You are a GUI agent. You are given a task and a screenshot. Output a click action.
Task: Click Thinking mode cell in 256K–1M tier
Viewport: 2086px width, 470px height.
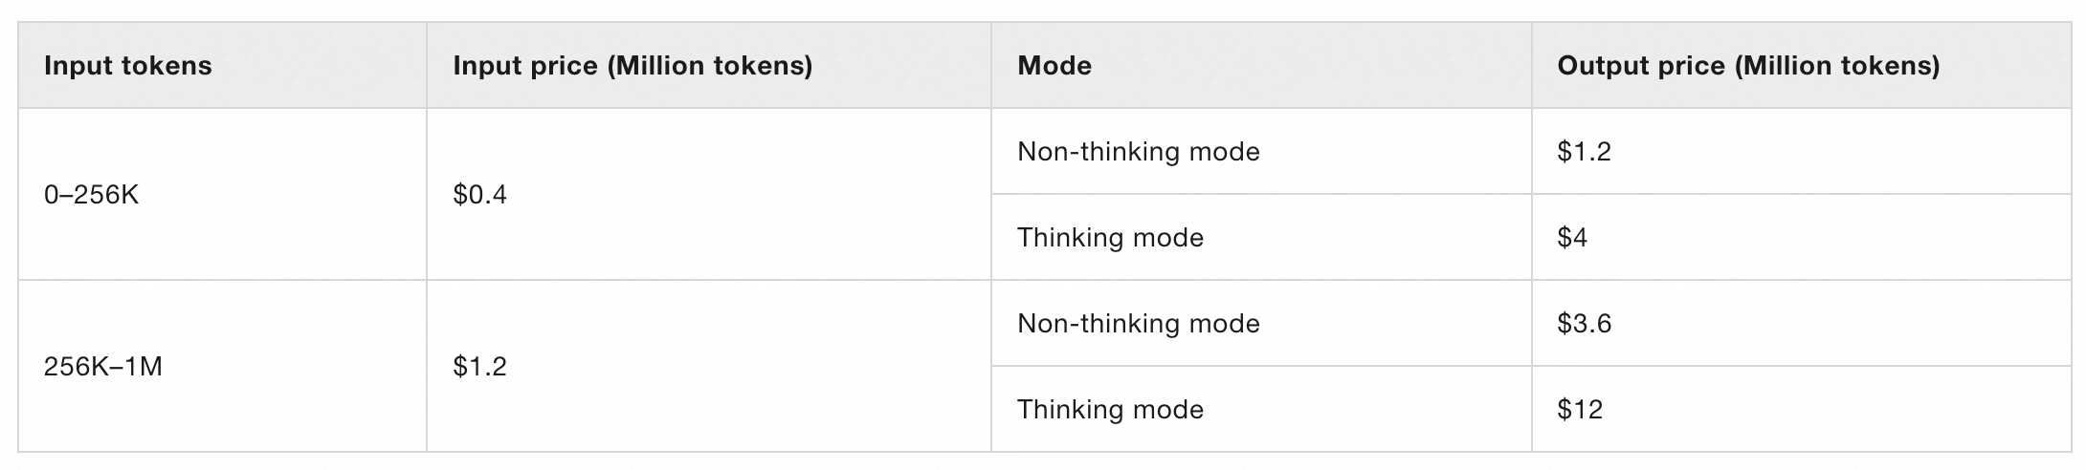click(x=1110, y=410)
